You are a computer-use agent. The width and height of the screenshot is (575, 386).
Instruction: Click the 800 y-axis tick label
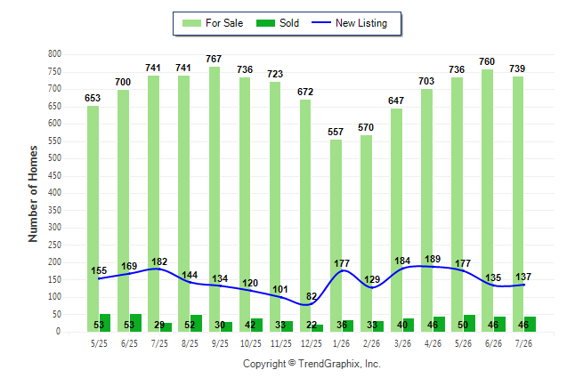(x=54, y=54)
